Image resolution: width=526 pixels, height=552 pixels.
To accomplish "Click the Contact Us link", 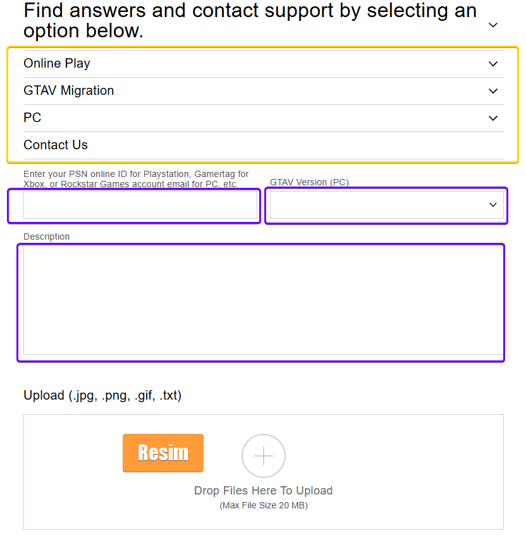I will point(56,145).
